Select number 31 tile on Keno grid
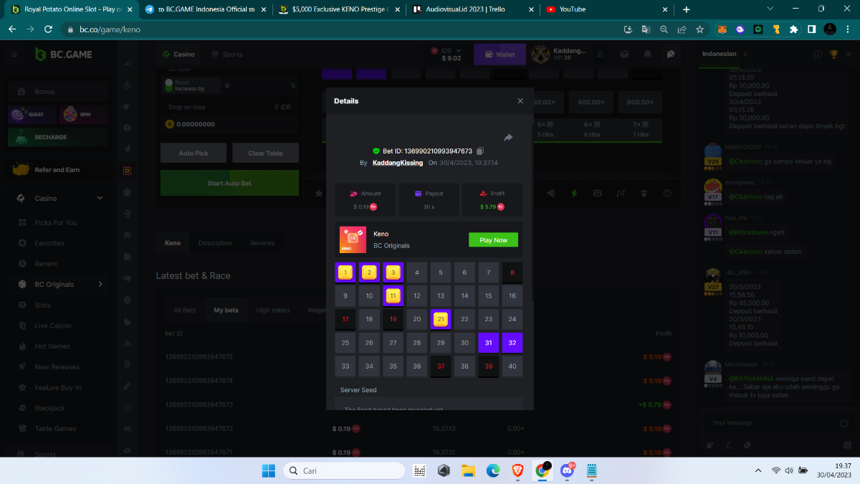Image resolution: width=860 pixels, height=484 pixels. [489, 343]
